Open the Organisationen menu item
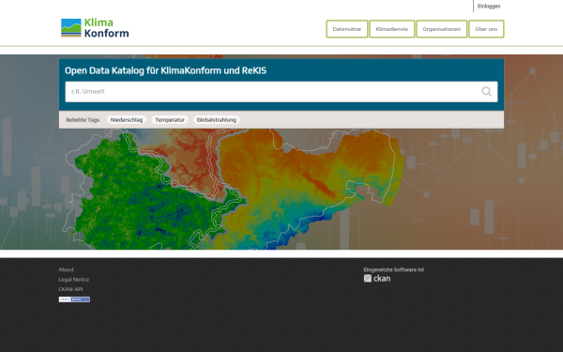 click(x=442, y=29)
